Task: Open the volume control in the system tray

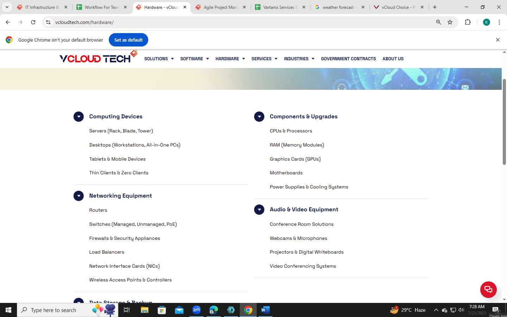Action: click(x=461, y=310)
